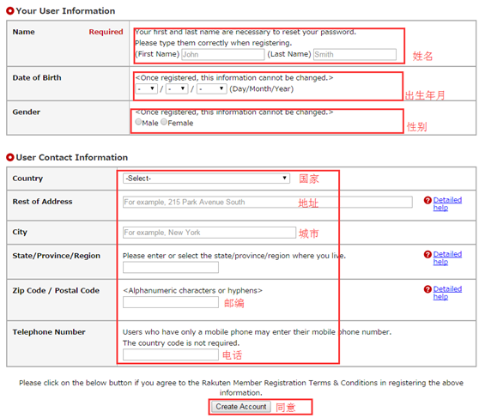The width and height of the screenshot is (479, 418).
Task: Select the Female radio button
Action: pyautogui.click(x=164, y=122)
